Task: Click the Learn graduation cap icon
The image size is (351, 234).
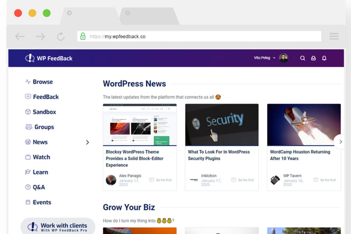Action: (28, 172)
